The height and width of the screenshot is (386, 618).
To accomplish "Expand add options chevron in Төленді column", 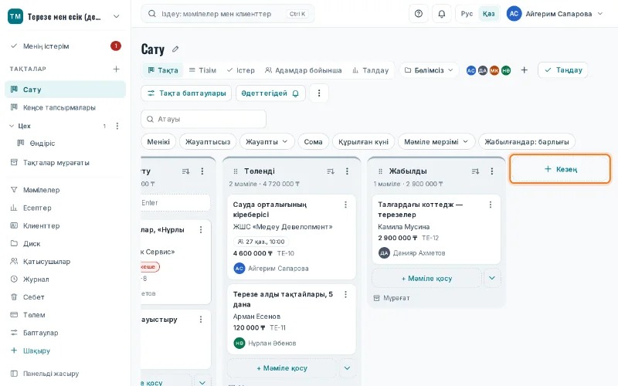I will tap(347, 368).
